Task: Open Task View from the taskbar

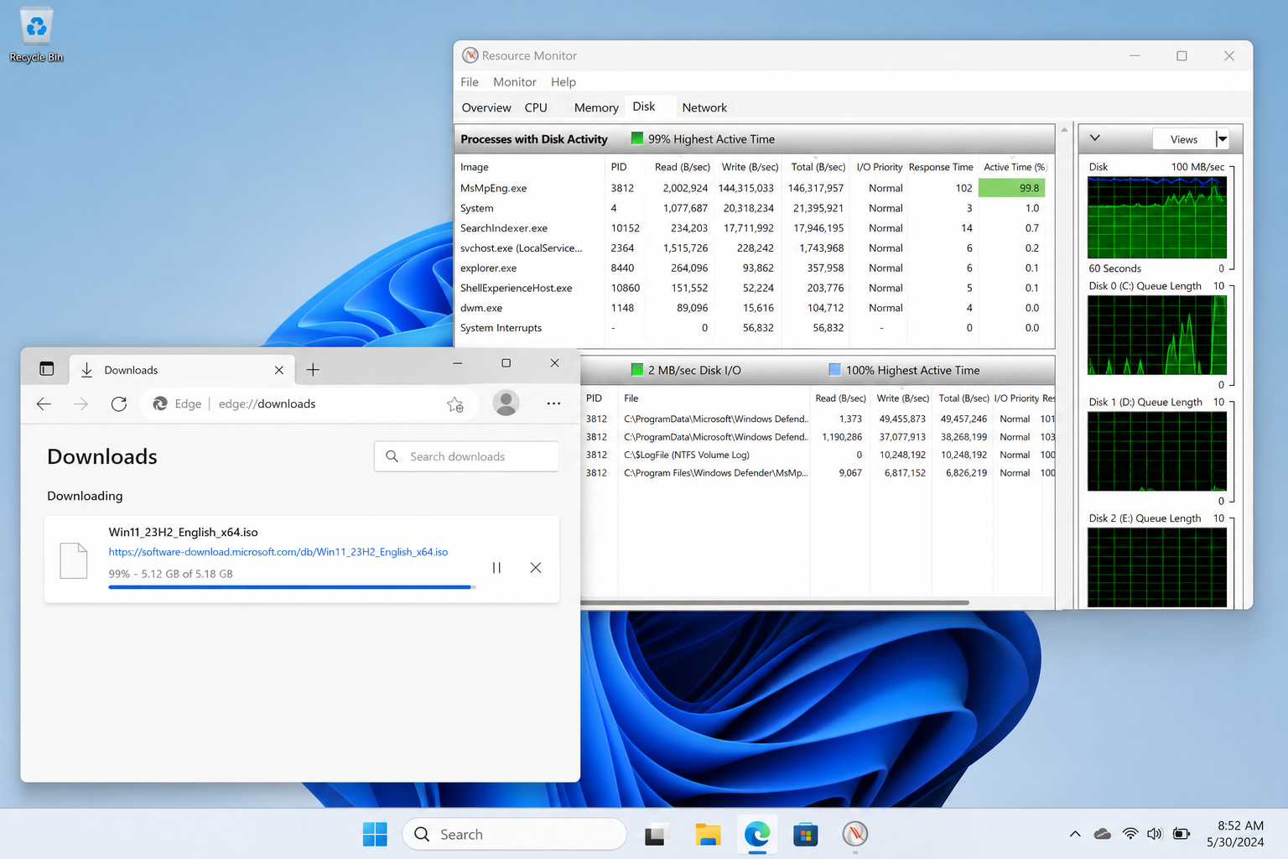Action: [655, 834]
